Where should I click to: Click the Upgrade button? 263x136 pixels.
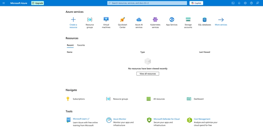(37, 3)
